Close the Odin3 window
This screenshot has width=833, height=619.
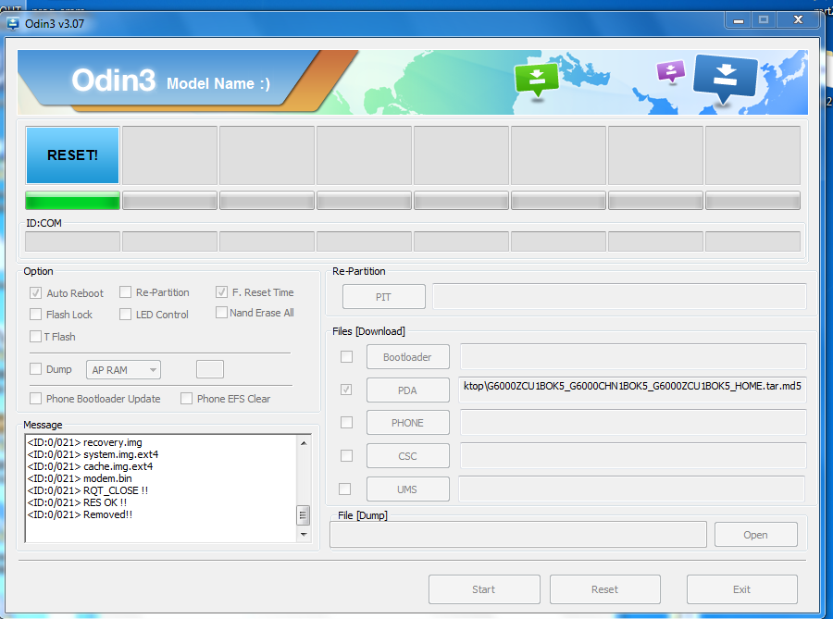pyautogui.click(x=798, y=20)
